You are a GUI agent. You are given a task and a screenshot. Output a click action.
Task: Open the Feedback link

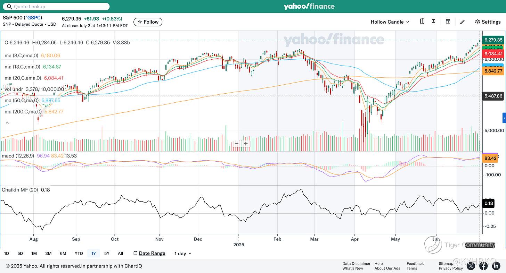tap(415, 264)
